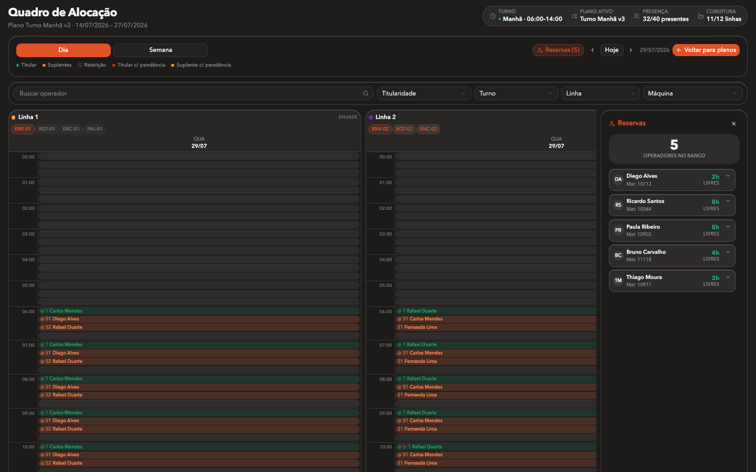This screenshot has width=756, height=472.
Task: Click Titular c/ pendência legend item
Action: click(139, 65)
